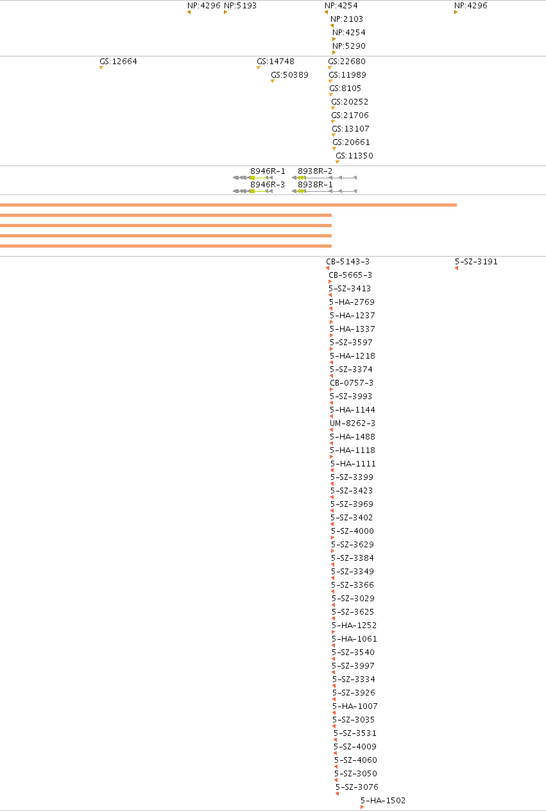Click the GS:11350 feature
The width and height of the screenshot is (546, 811).
354,157
